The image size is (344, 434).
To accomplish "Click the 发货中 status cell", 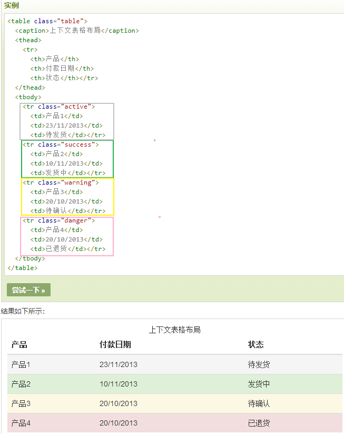I will click(x=259, y=384).
